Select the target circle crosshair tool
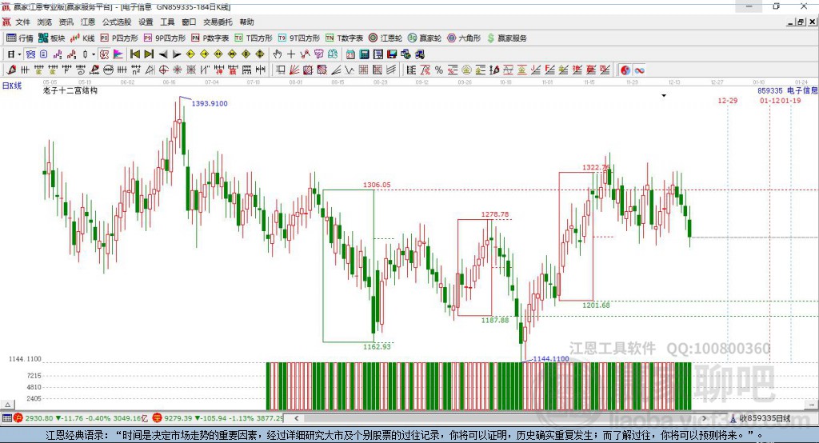 [163, 70]
